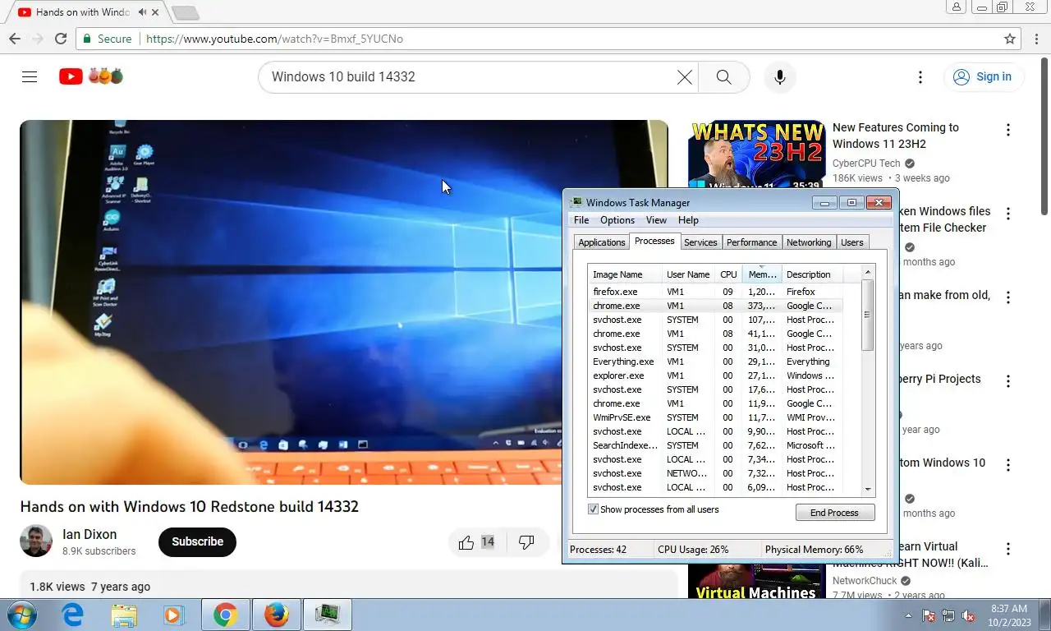Viewport: 1051px width, 631px height.
Task: Open the muted volume tray icon
Action: pyautogui.click(x=969, y=615)
